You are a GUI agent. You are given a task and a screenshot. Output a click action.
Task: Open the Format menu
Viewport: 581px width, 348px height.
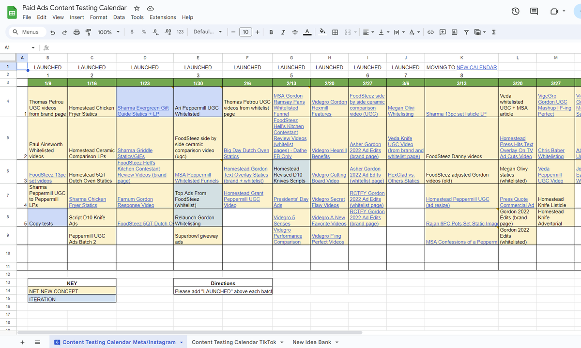(x=99, y=17)
